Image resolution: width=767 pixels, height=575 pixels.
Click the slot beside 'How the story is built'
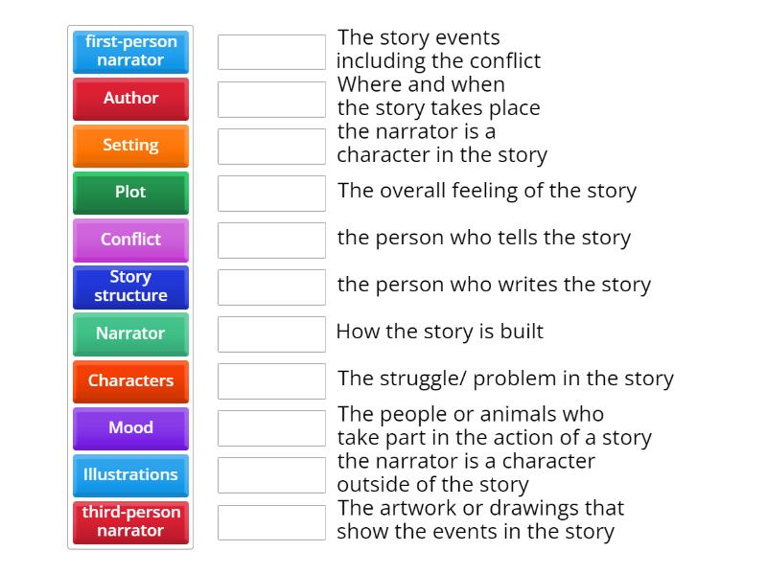tap(271, 333)
